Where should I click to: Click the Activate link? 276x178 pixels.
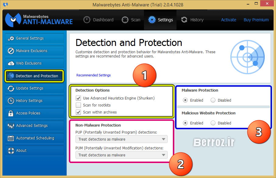(x=229, y=20)
